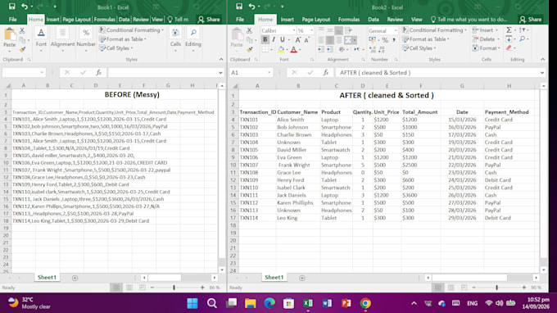Screen dimensions: 557x313
Task: Toggle Align Left in Book2 ribbon
Action: (321, 40)
